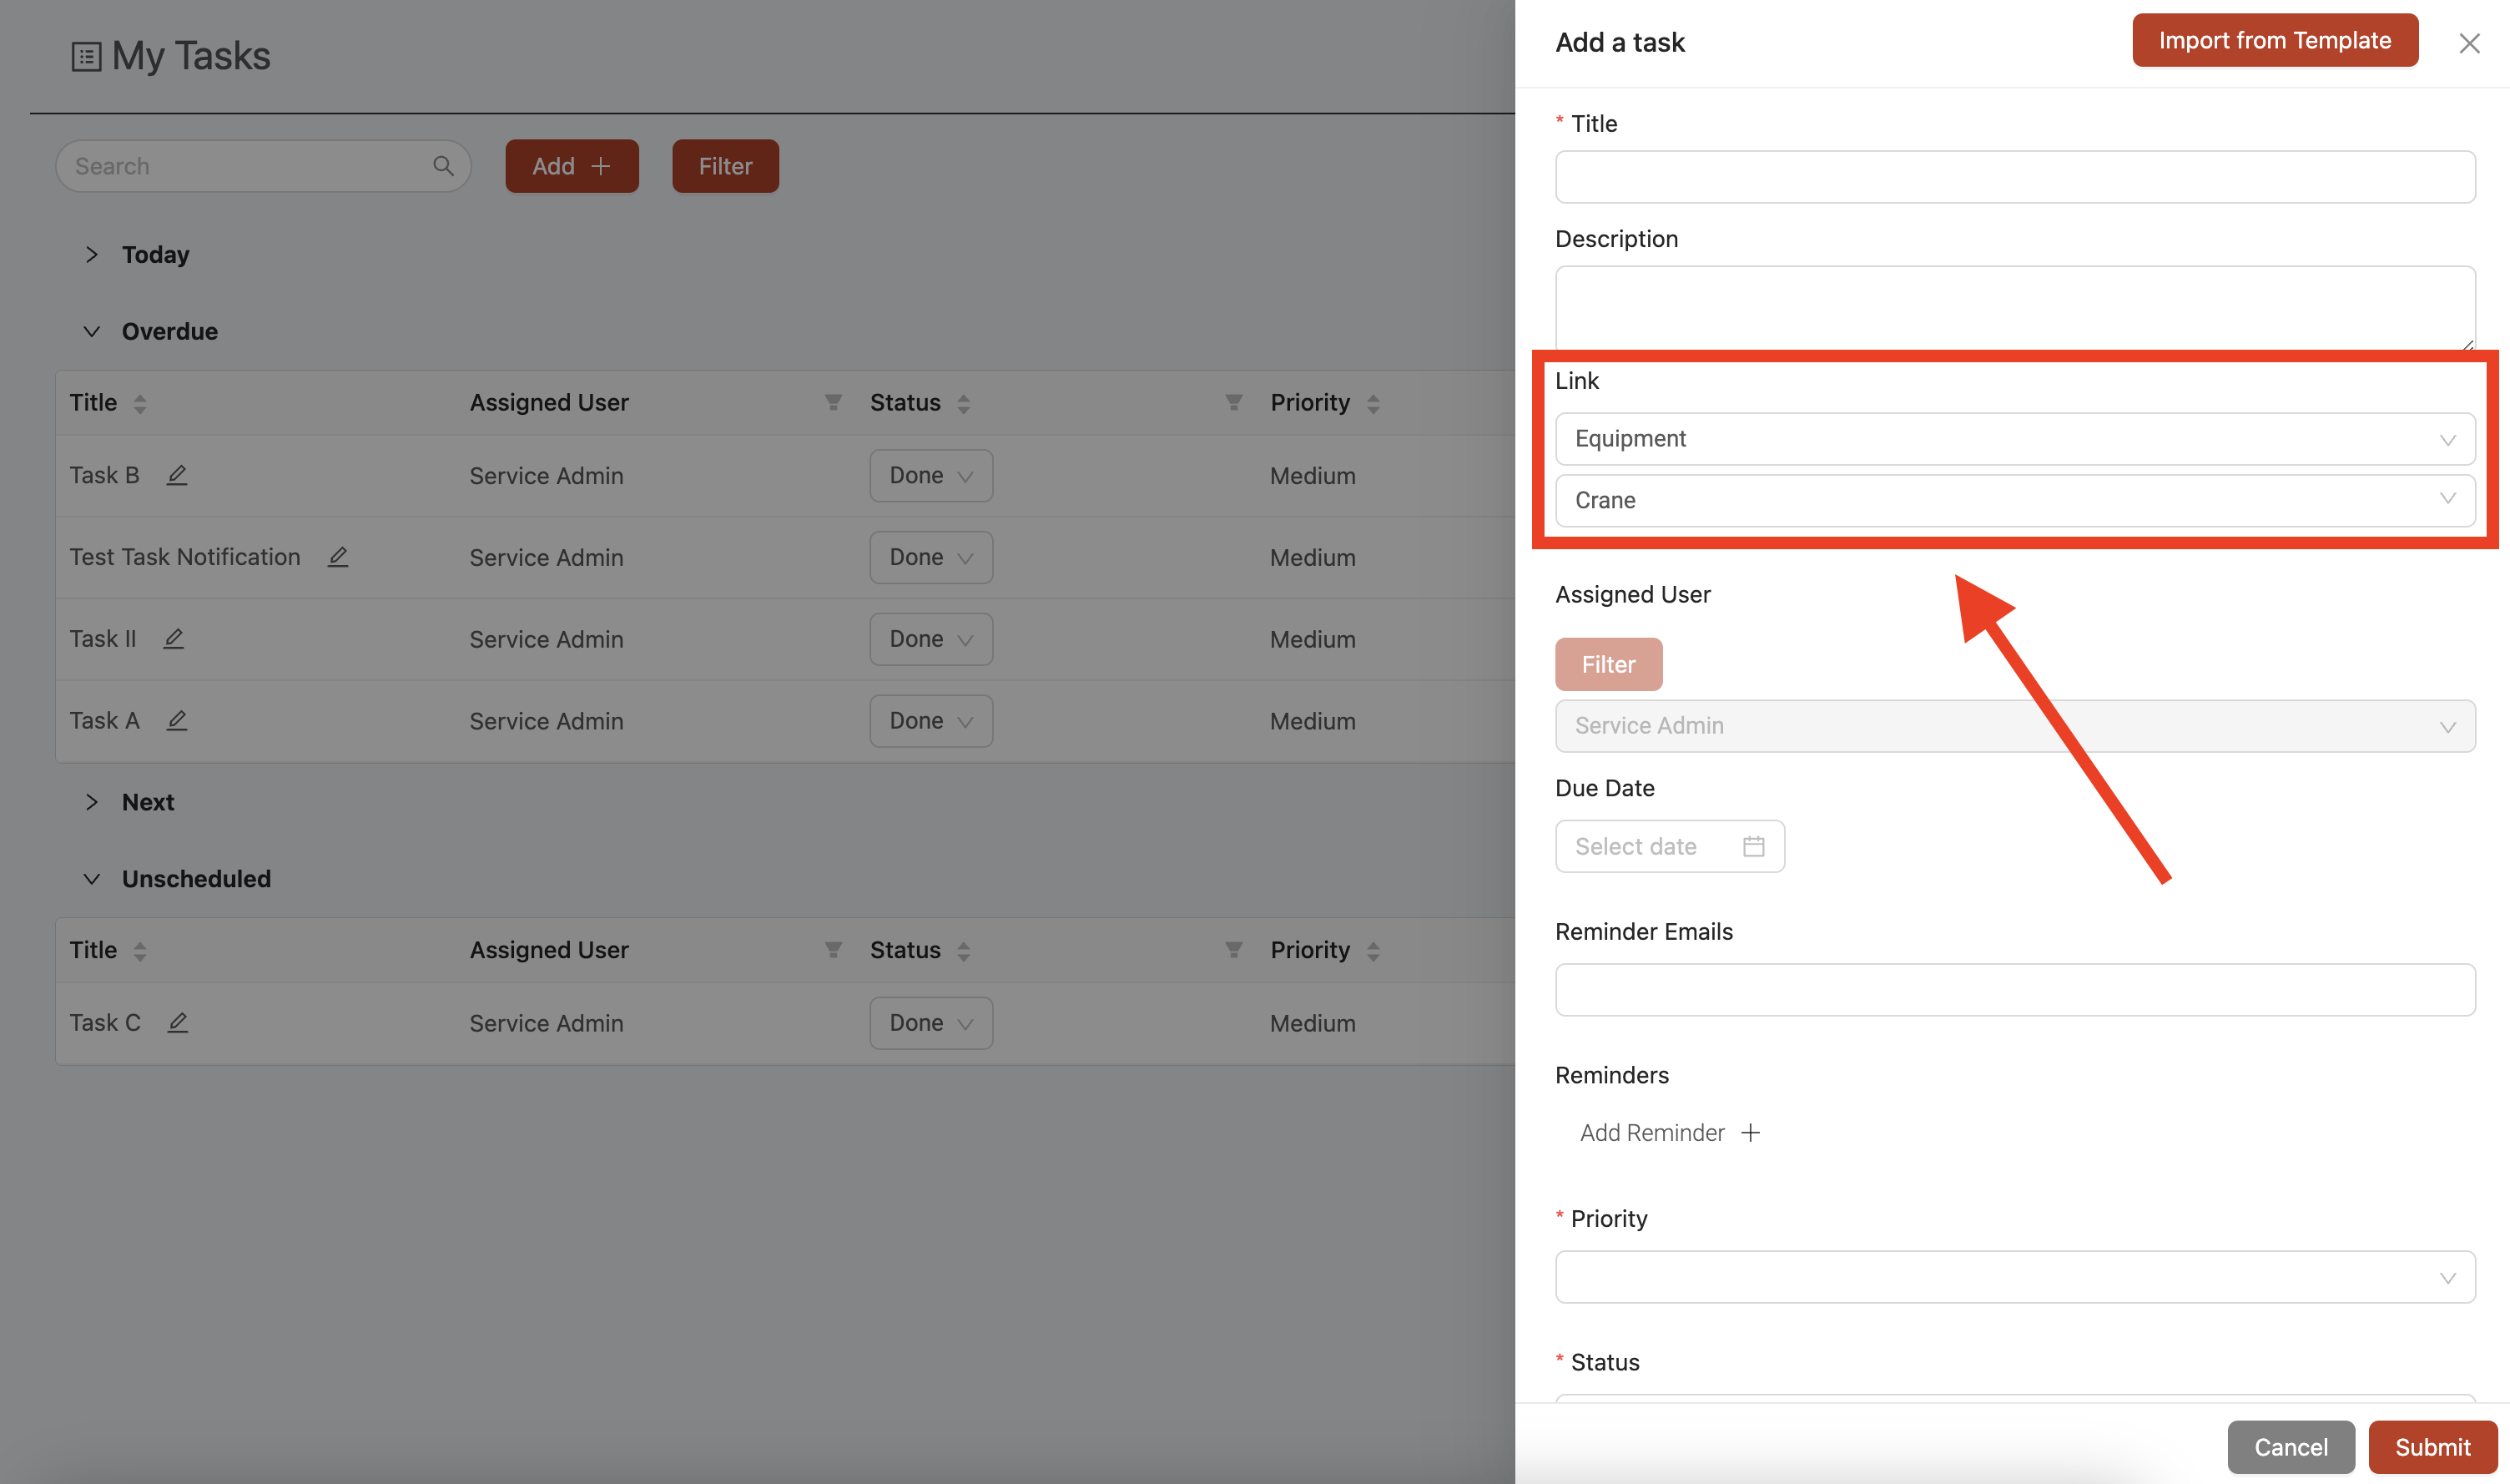The height and width of the screenshot is (1484, 2510).
Task: Click Task B title text
Action: tap(104, 475)
